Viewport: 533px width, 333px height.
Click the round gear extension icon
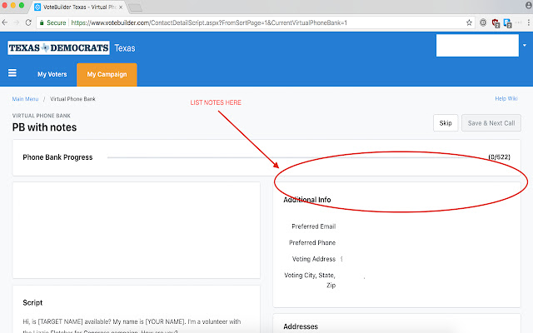tap(483, 22)
